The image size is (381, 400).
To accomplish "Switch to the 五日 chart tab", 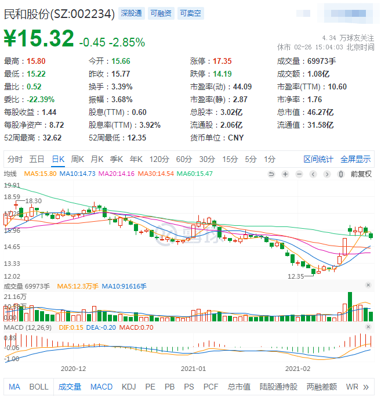I will pyautogui.click(x=37, y=159).
